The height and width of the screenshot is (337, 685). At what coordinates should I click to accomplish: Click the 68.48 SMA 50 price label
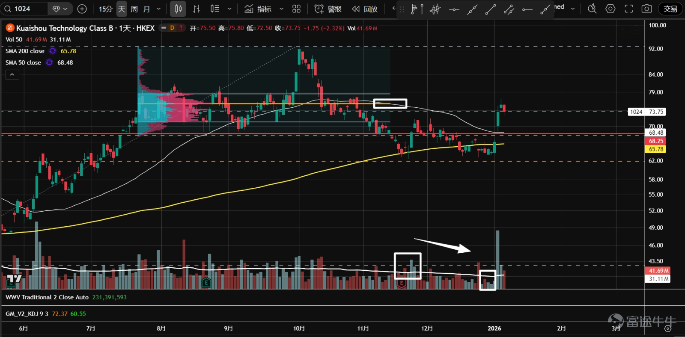[x=655, y=133]
